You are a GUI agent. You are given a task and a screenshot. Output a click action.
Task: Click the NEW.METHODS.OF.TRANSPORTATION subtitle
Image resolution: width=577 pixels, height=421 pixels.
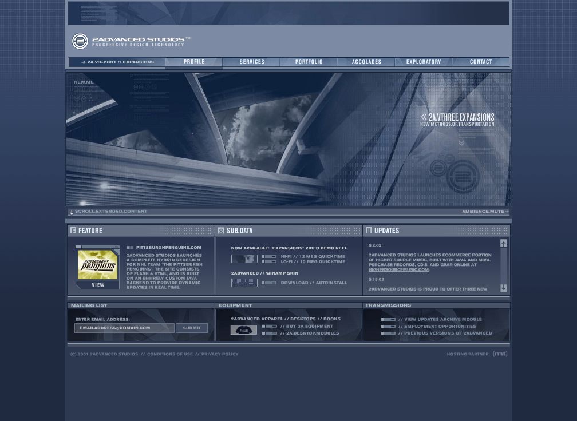pos(457,124)
